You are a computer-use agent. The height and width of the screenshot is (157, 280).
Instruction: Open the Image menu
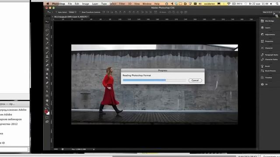tap(86, 4)
